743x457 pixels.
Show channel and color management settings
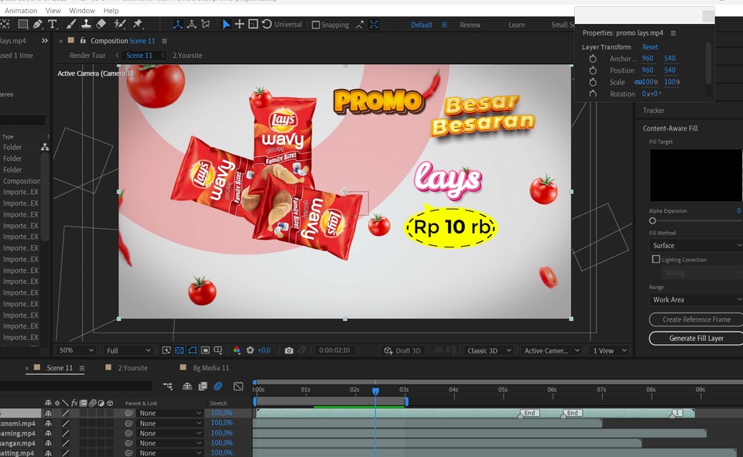pyautogui.click(x=237, y=350)
